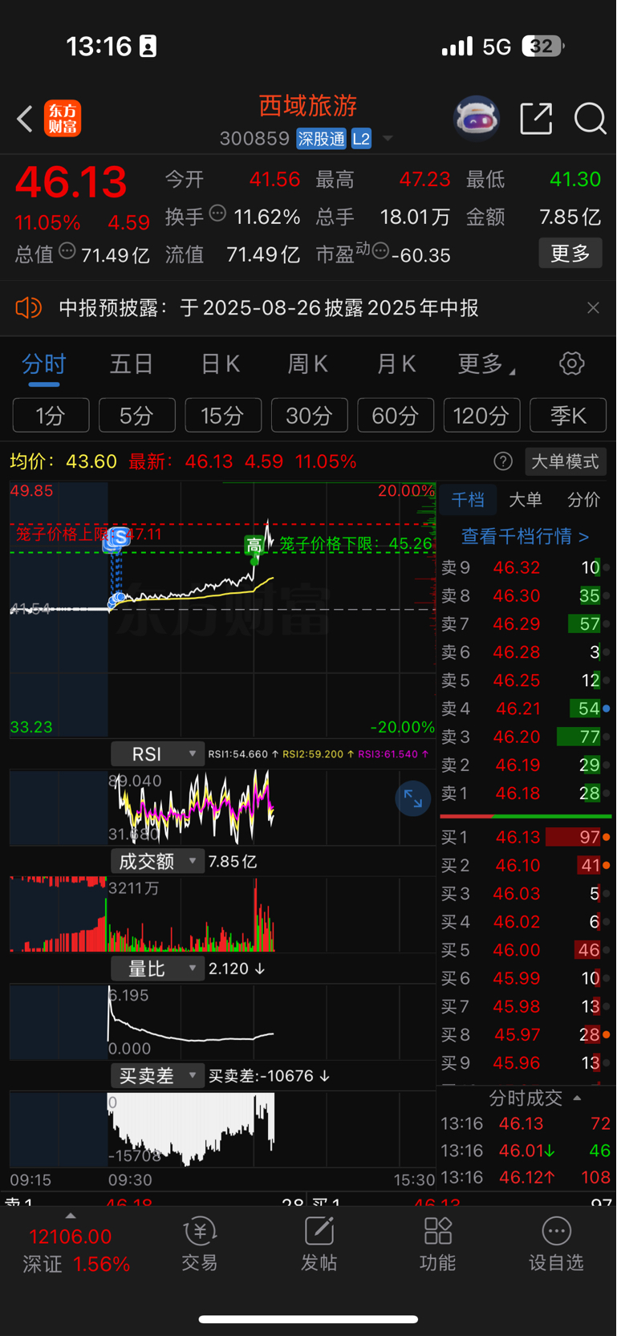Open the 买卖差 indicator dropdown
617x1336 pixels.
point(156,1076)
